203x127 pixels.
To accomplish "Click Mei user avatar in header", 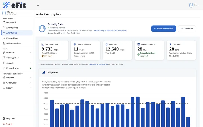I will pyautogui.click(x=191, y=5).
